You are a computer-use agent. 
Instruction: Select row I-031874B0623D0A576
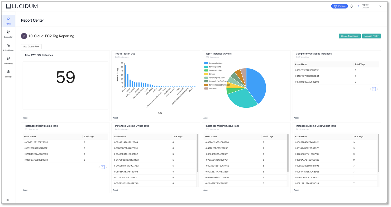click(336, 148)
